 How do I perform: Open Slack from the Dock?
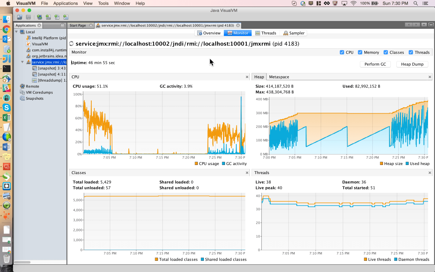coord(7,88)
